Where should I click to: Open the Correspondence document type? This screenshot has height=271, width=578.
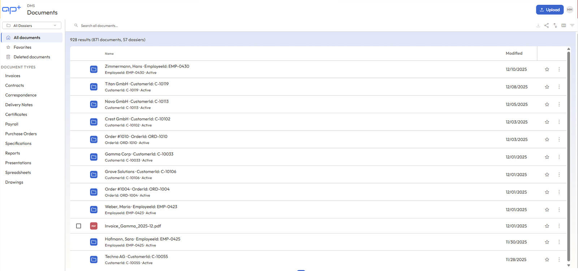(21, 95)
